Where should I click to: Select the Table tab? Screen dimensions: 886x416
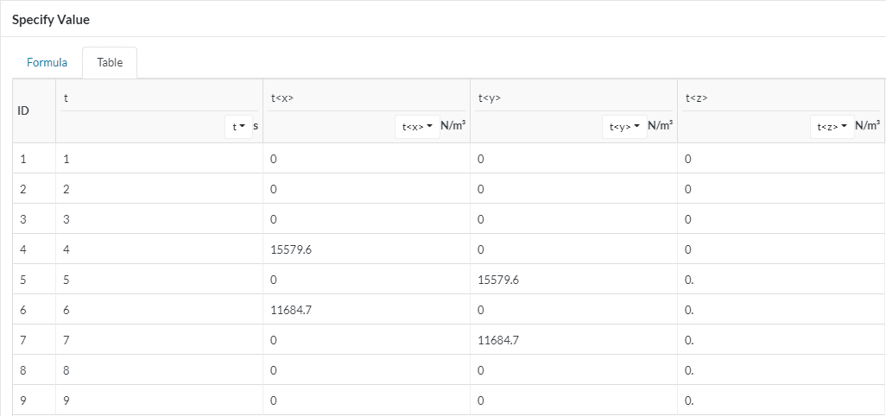pyautogui.click(x=110, y=63)
